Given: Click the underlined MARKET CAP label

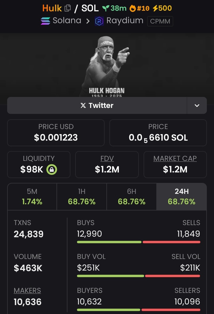Looking at the screenshot, I should click(x=175, y=158).
